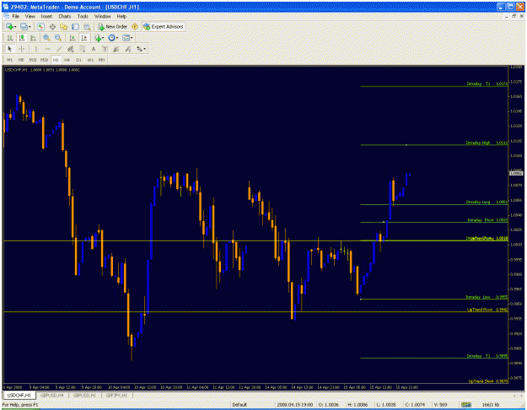Select the cursor arrow tool
The image size is (527, 410).
click(x=9, y=49)
